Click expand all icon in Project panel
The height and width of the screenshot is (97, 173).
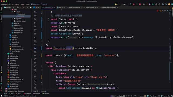[x=21, y=8]
